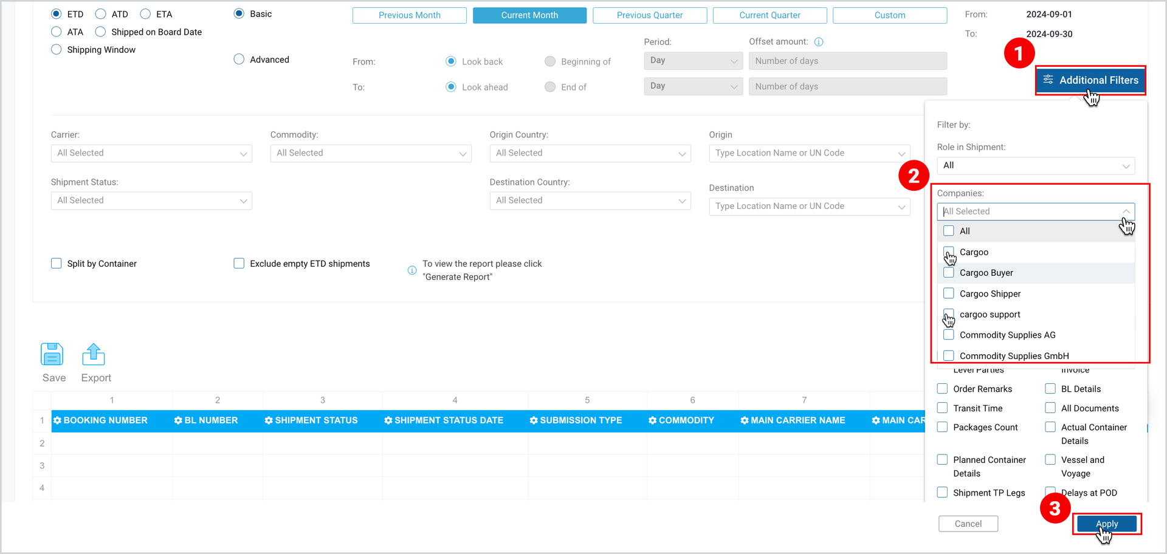Image resolution: width=1167 pixels, height=554 pixels.
Task: Click the Cancel button
Action: pyautogui.click(x=968, y=524)
